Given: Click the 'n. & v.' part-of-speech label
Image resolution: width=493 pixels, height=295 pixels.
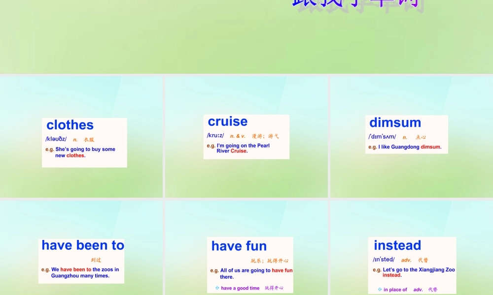Looking at the screenshot, I should point(238,136).
